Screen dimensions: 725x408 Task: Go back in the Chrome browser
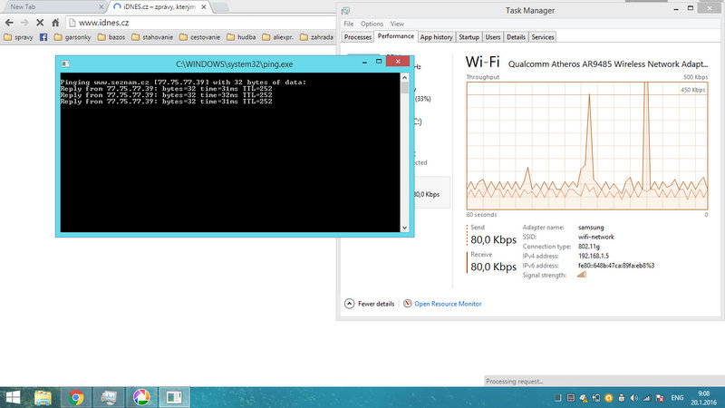(9, 22)
